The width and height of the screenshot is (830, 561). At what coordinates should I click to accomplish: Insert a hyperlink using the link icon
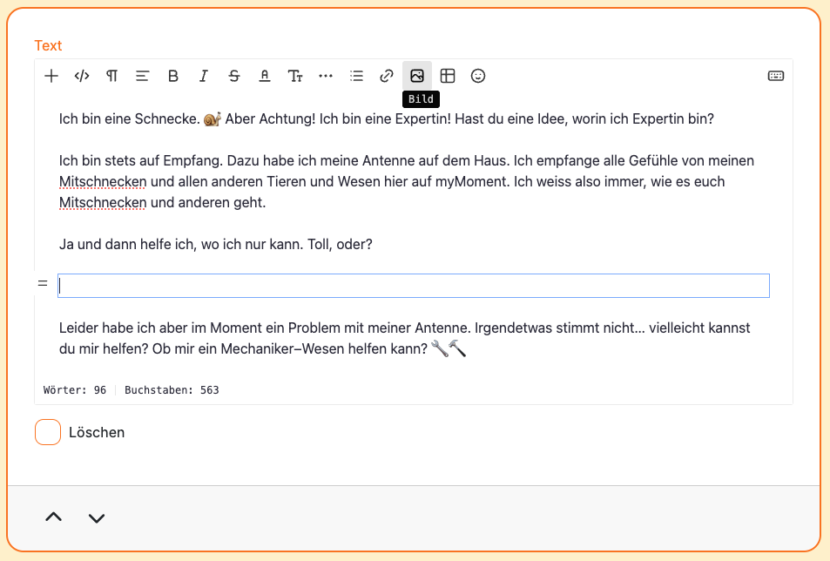pyautogui.click(x=387, y=76)
